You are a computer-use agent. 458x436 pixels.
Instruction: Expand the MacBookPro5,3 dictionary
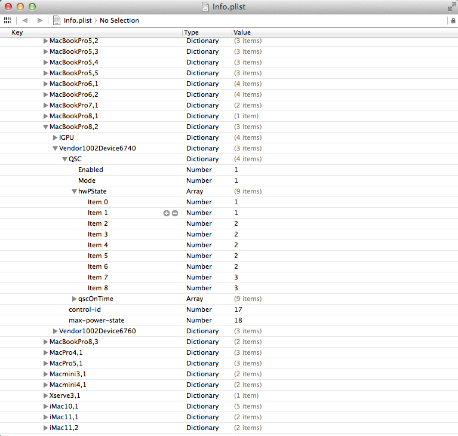click(45, 52)
